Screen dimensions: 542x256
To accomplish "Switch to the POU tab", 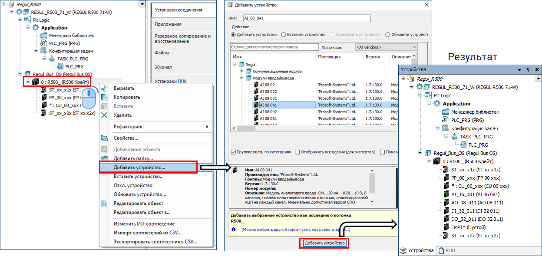I will (447, 250).
